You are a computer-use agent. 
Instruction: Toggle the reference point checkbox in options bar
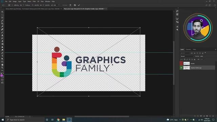[x=9, y=5]
